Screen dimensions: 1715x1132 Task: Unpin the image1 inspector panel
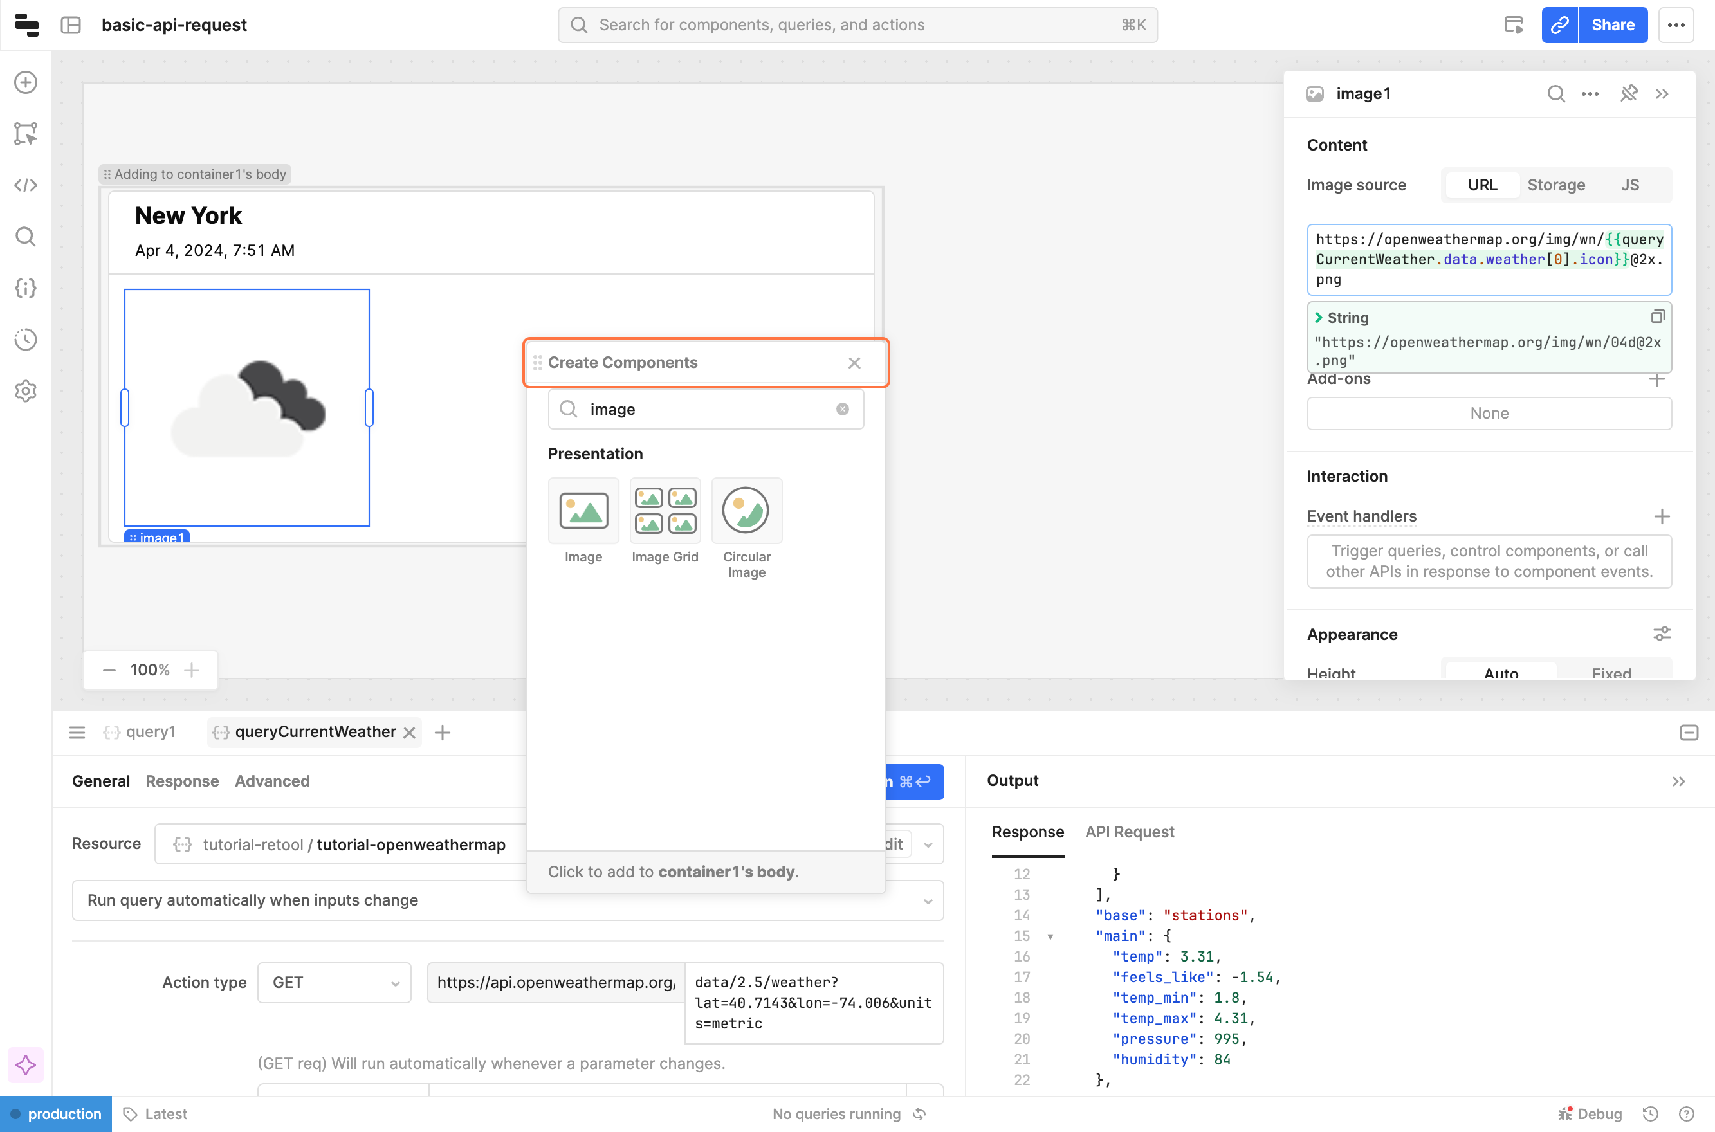coord(1628,94)
